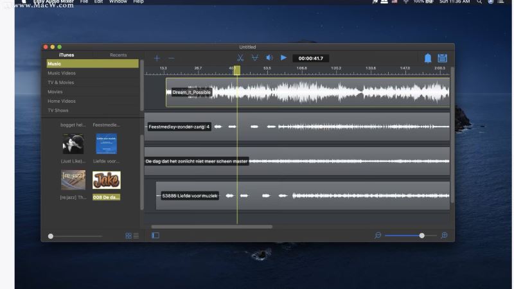Click the menu bar clock Sun 11:36 AM
This screenshot has height=289, width=514.
pyautogui.click(x=454, y=2)
